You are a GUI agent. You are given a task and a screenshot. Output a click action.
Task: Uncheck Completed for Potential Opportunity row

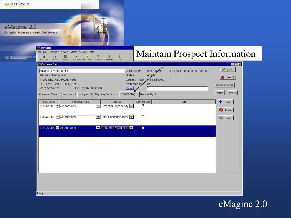143,106
